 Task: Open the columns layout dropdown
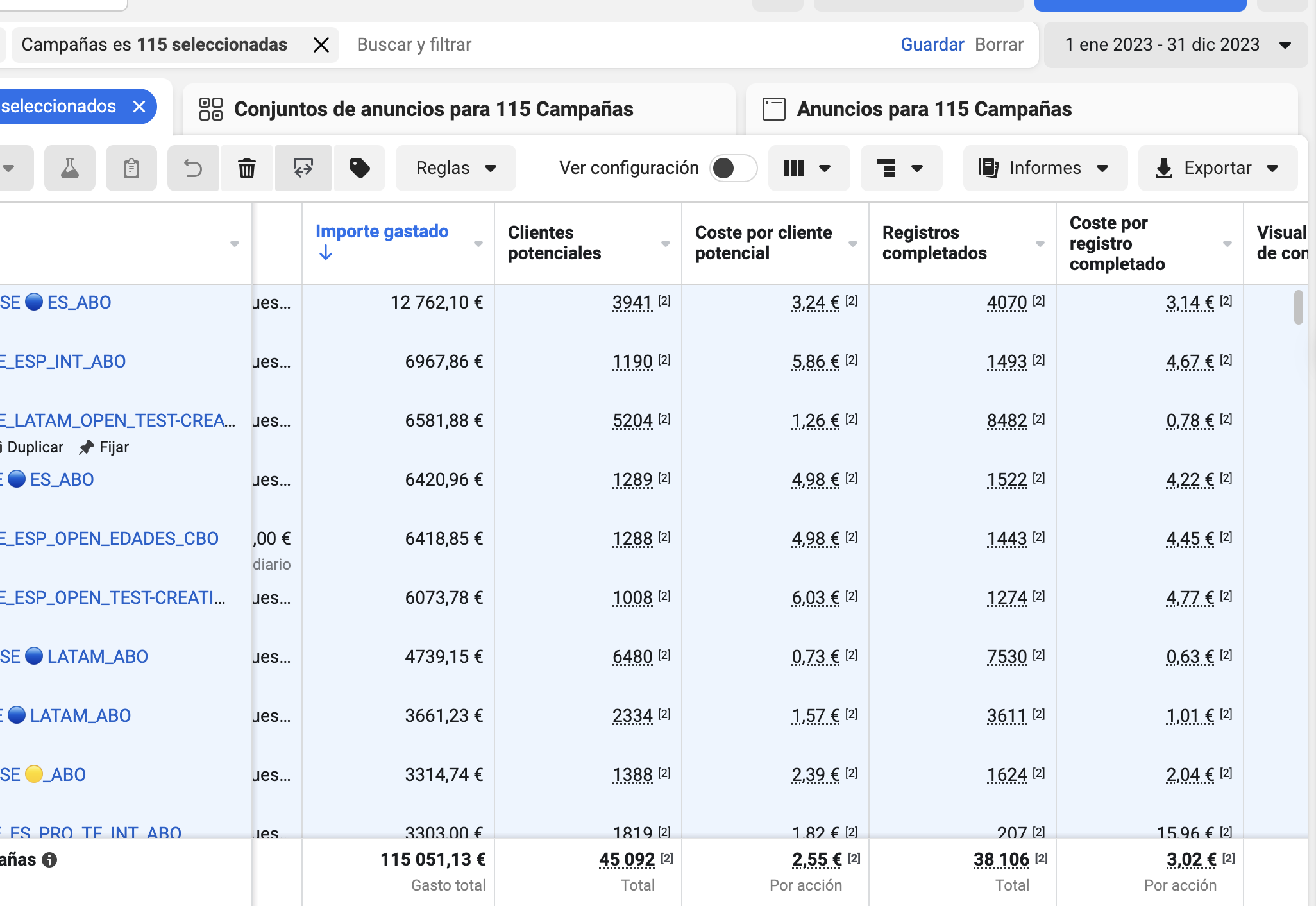tap(808, 168)
